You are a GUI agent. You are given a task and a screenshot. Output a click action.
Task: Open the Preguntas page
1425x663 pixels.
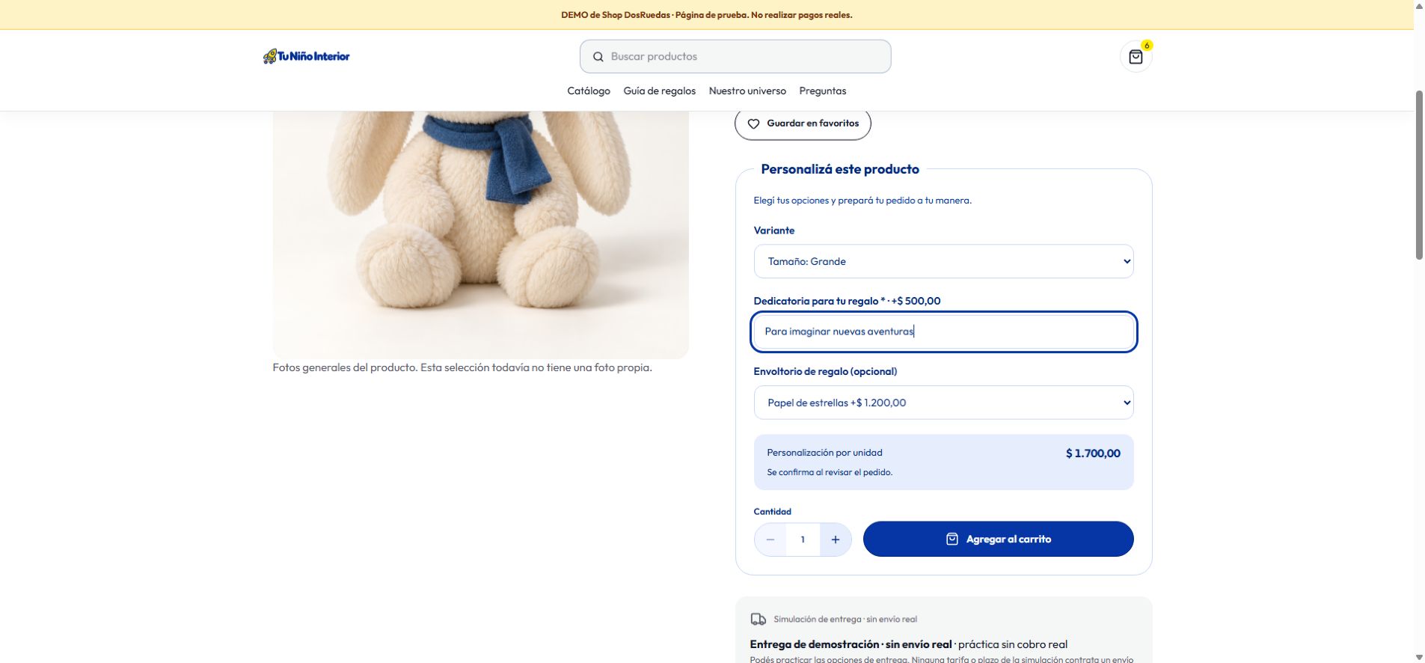tap(823, 91)
